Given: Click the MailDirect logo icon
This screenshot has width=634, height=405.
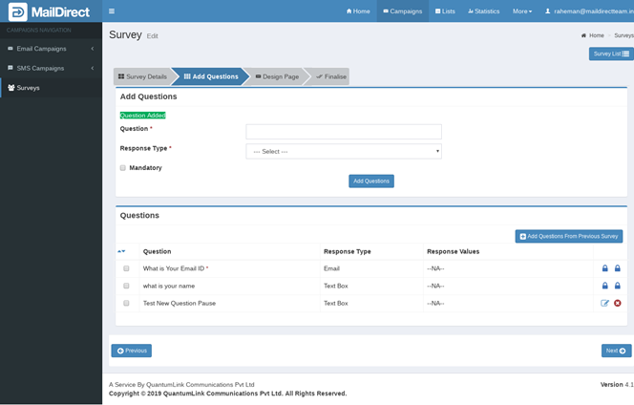Looking at the screenshot, I should click(x=16, y=11).
